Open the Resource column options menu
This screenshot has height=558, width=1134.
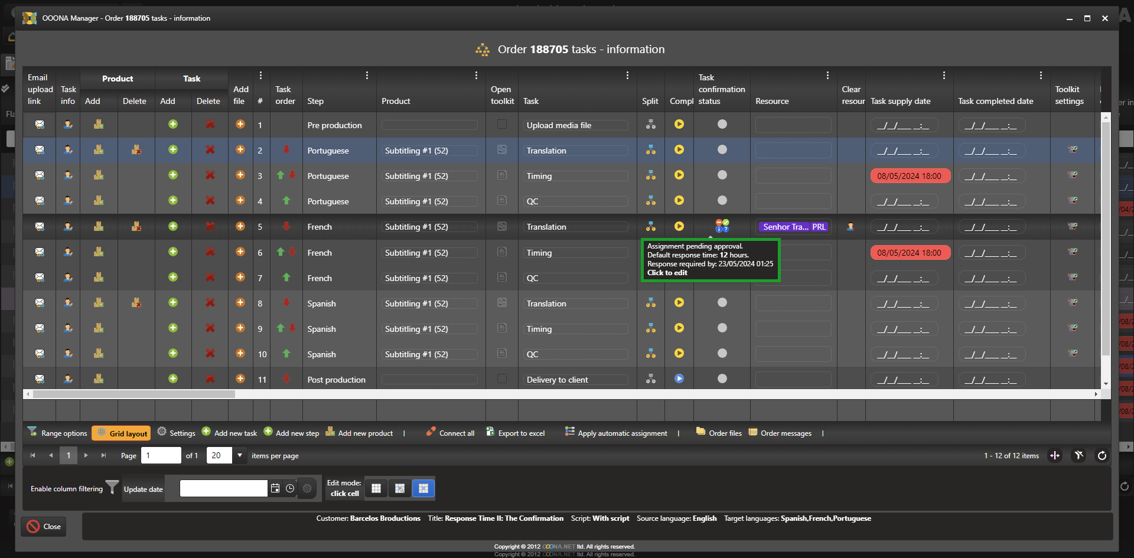click(x=827, y=76)
